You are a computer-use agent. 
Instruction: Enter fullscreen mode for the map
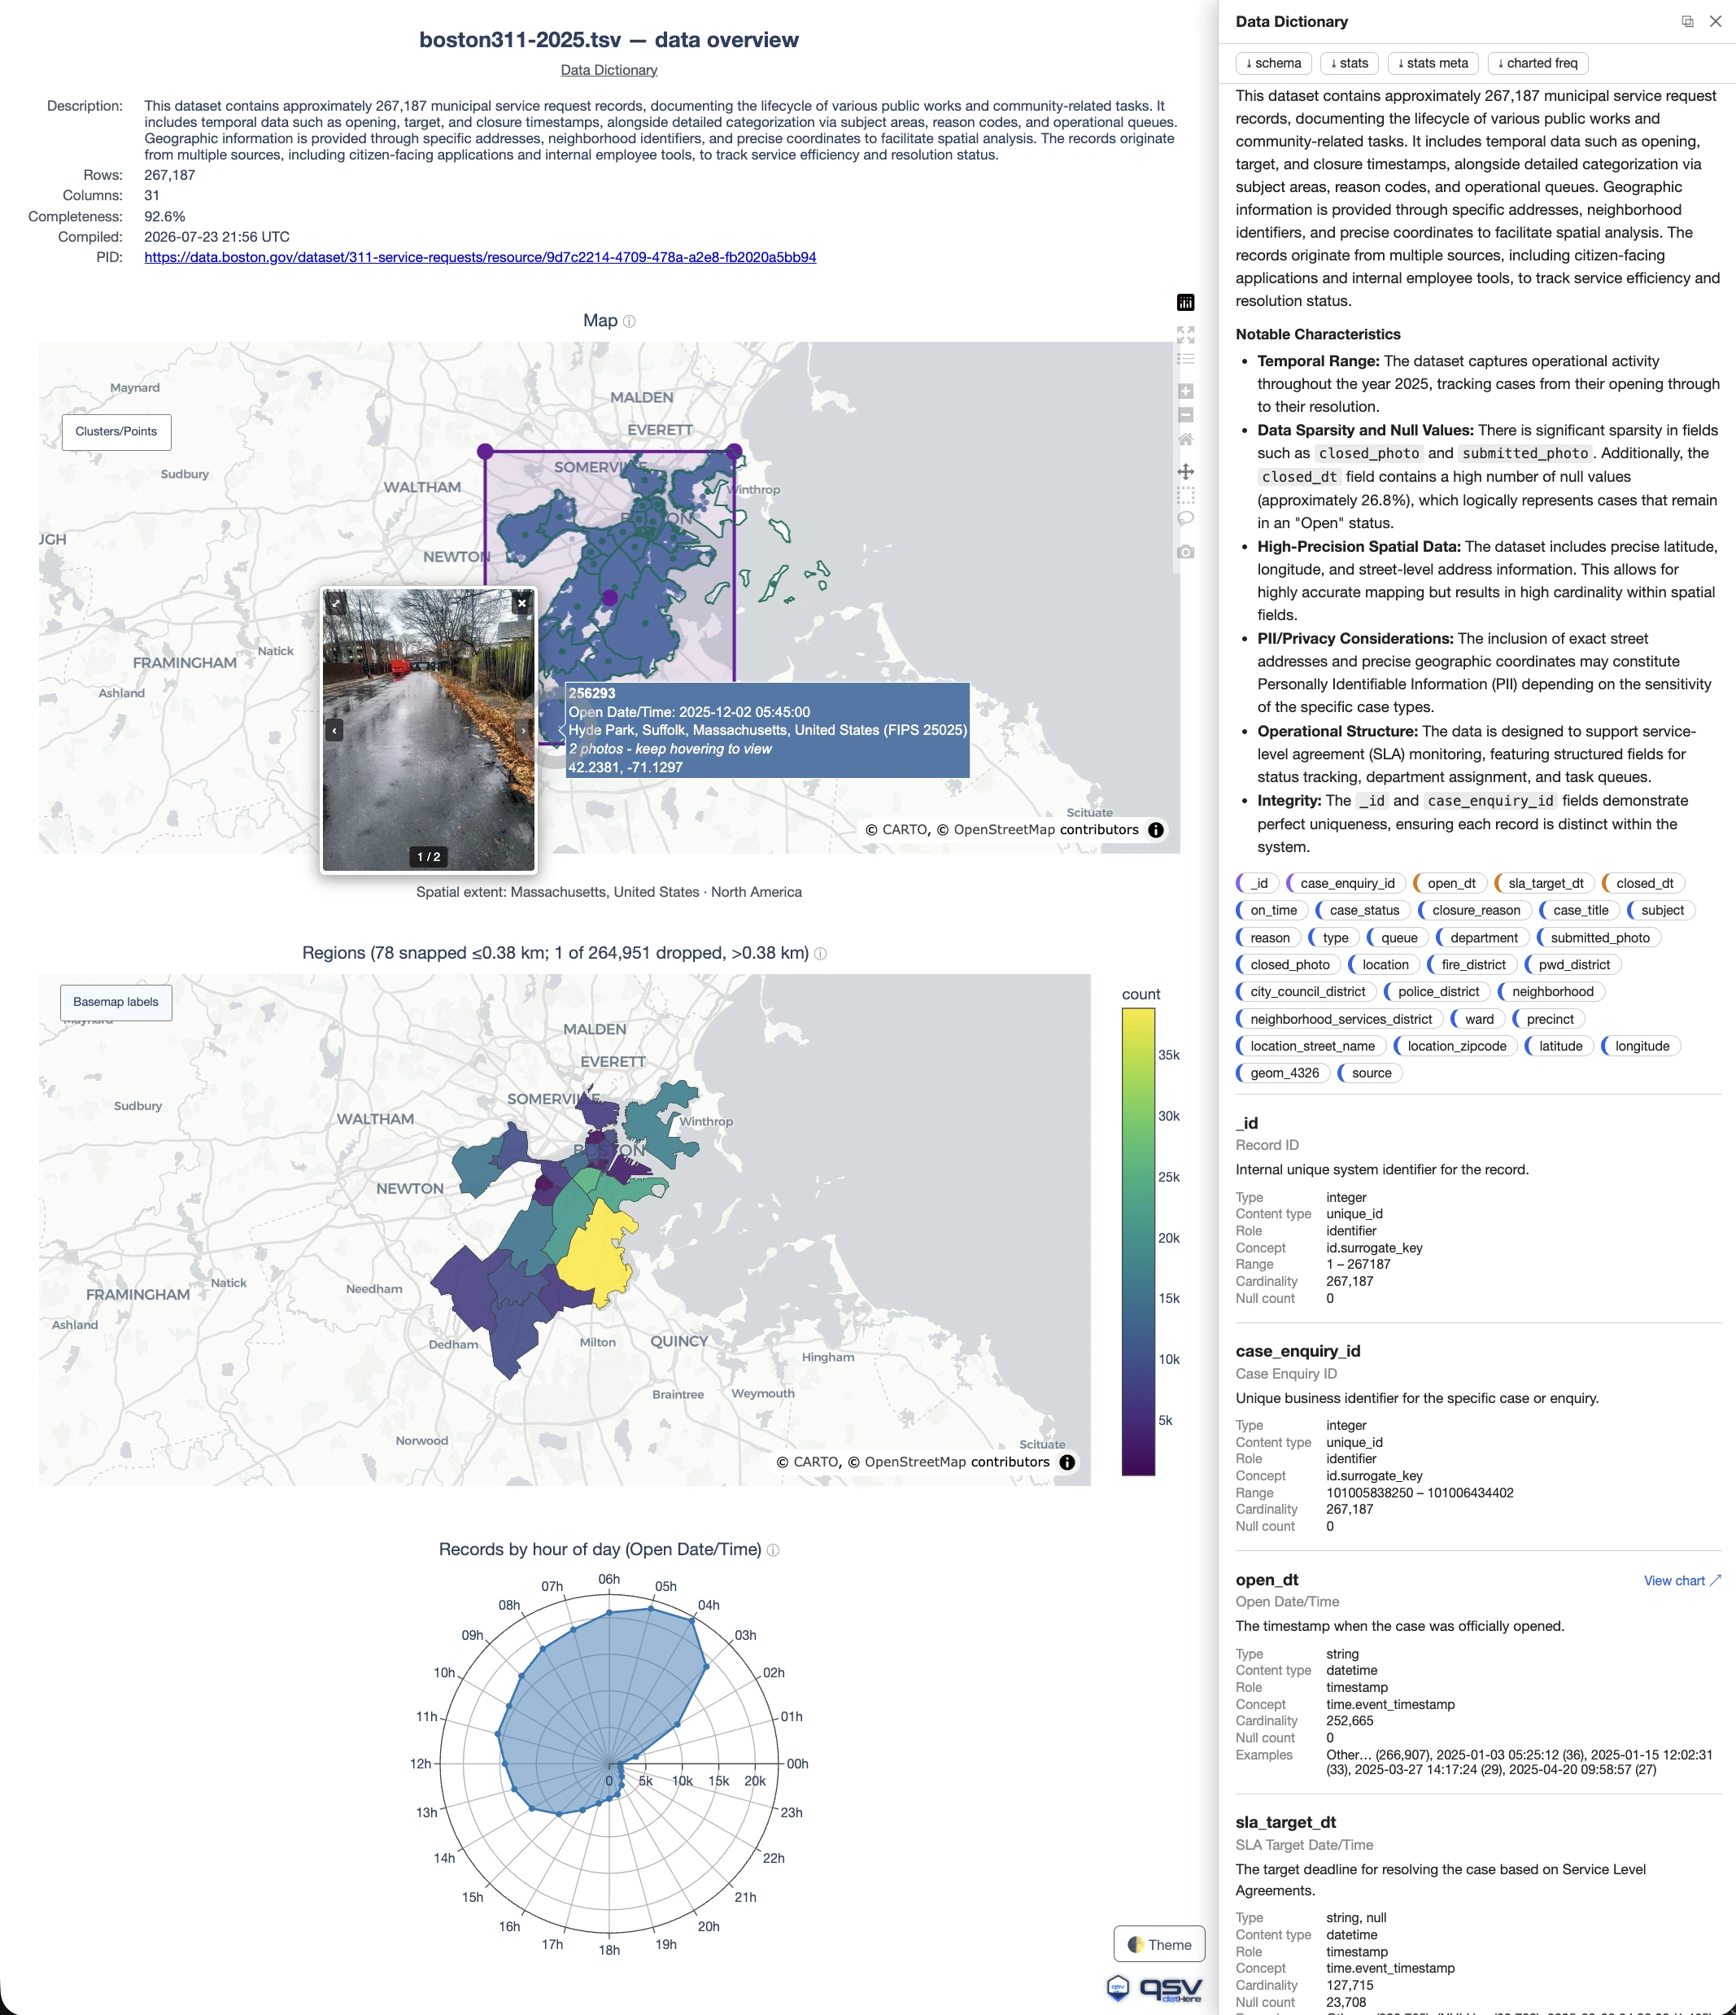[1185, 335]
